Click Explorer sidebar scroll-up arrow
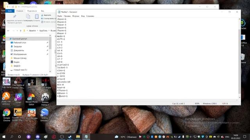250x140 pixels. coord(50,35)
